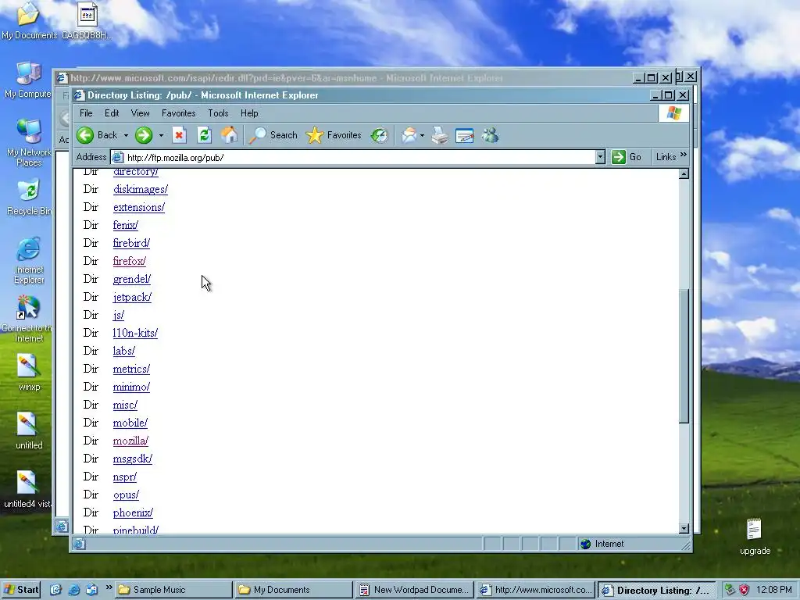The height and width of the screenshot is (600, 800).
Task: Click the page scrollbar down arrow
Action: [x=684, y=529]
